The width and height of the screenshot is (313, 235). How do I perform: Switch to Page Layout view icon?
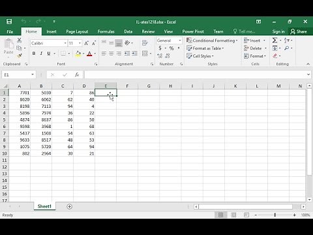click(233, 215)
